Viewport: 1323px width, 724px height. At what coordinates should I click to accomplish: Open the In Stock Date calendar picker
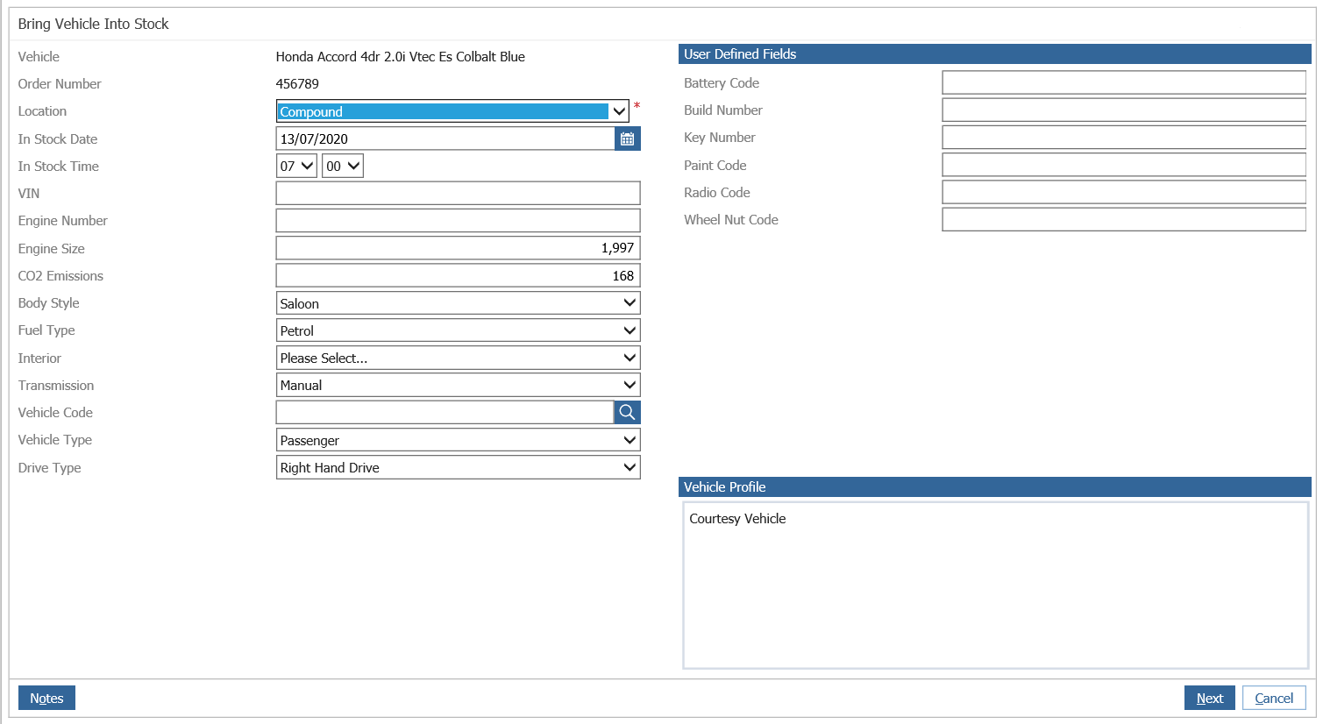pos(627,138)
